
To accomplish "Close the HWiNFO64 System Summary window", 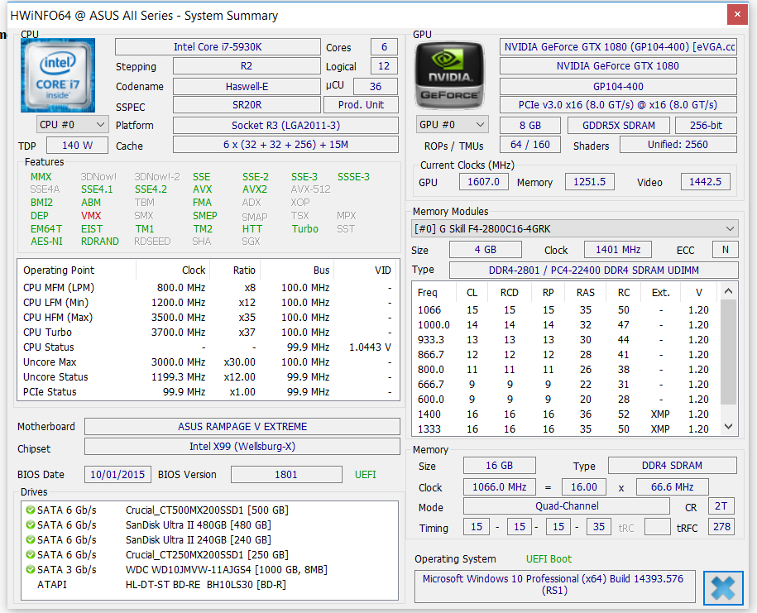I will pos(737,15).
